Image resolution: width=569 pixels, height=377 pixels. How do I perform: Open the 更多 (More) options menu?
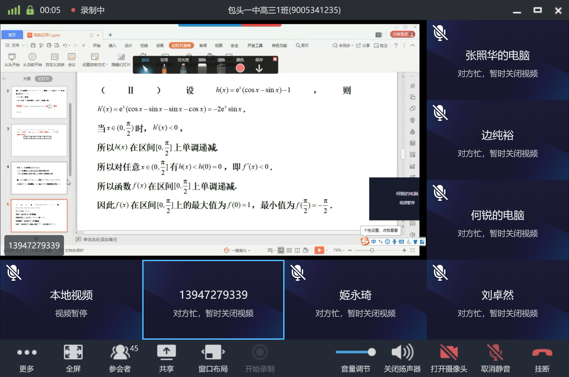[x=27, y=359]
